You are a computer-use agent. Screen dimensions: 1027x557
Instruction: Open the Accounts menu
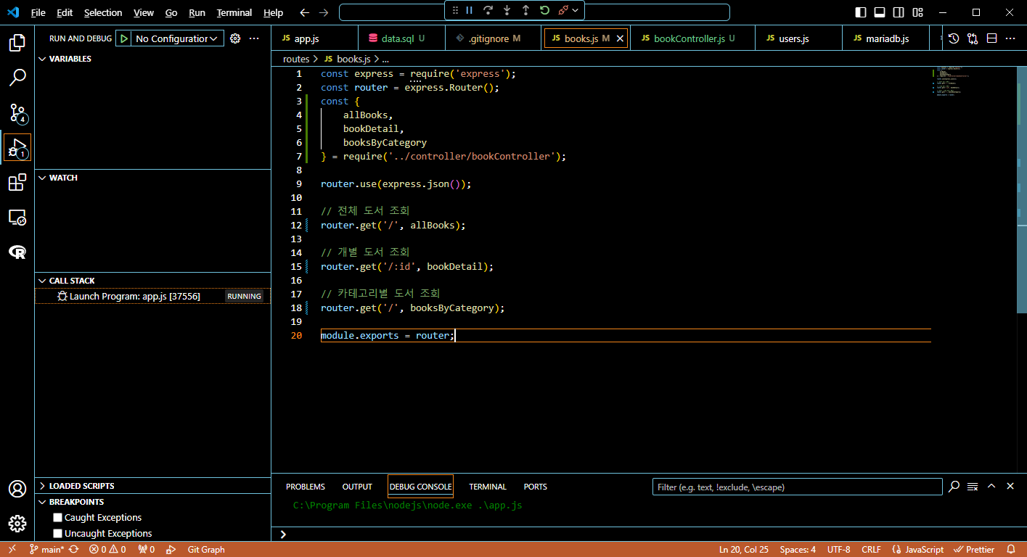click(x=17, y=489)
